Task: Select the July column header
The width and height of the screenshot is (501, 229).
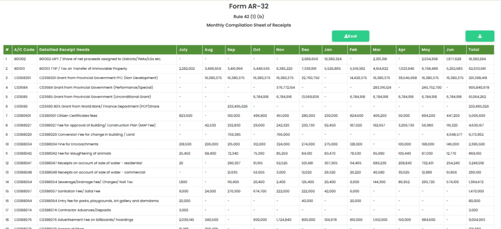Action: [x=183, y=50]
